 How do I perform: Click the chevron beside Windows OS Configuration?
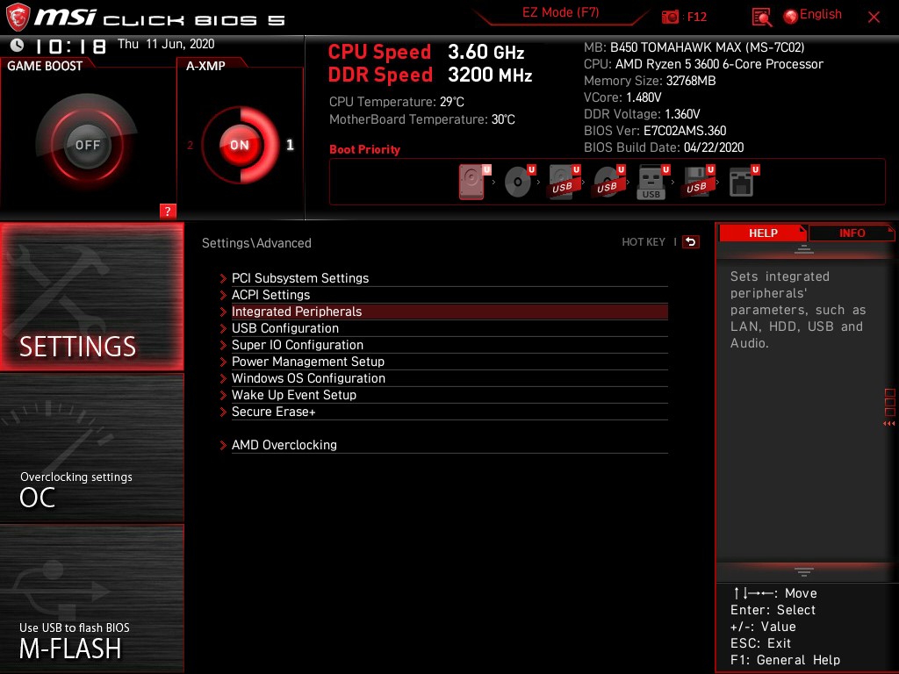click(x=224, y=378)
